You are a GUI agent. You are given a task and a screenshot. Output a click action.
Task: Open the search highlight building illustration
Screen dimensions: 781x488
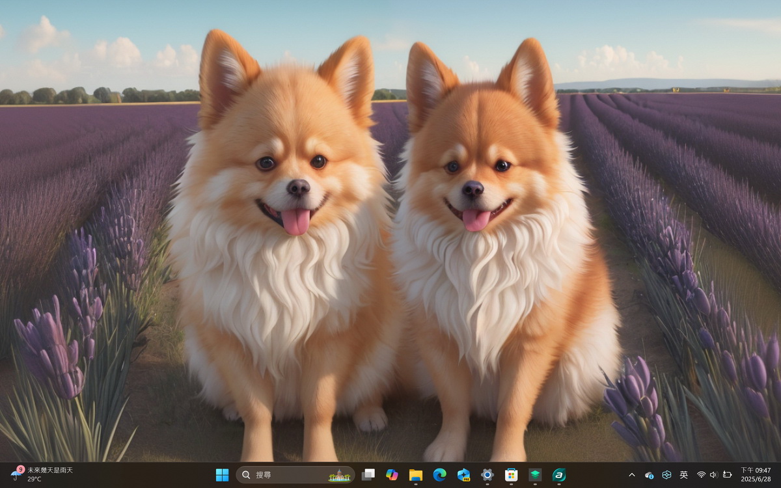tap(339, 476)
